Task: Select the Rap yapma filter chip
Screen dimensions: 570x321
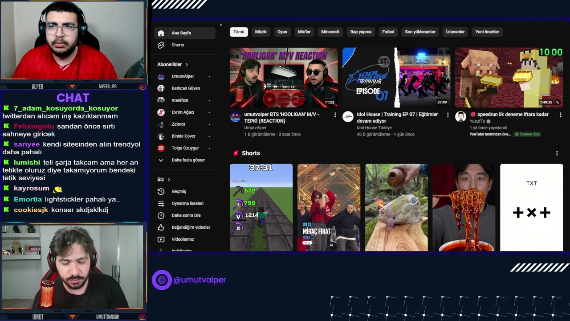Action: point(361,32)
